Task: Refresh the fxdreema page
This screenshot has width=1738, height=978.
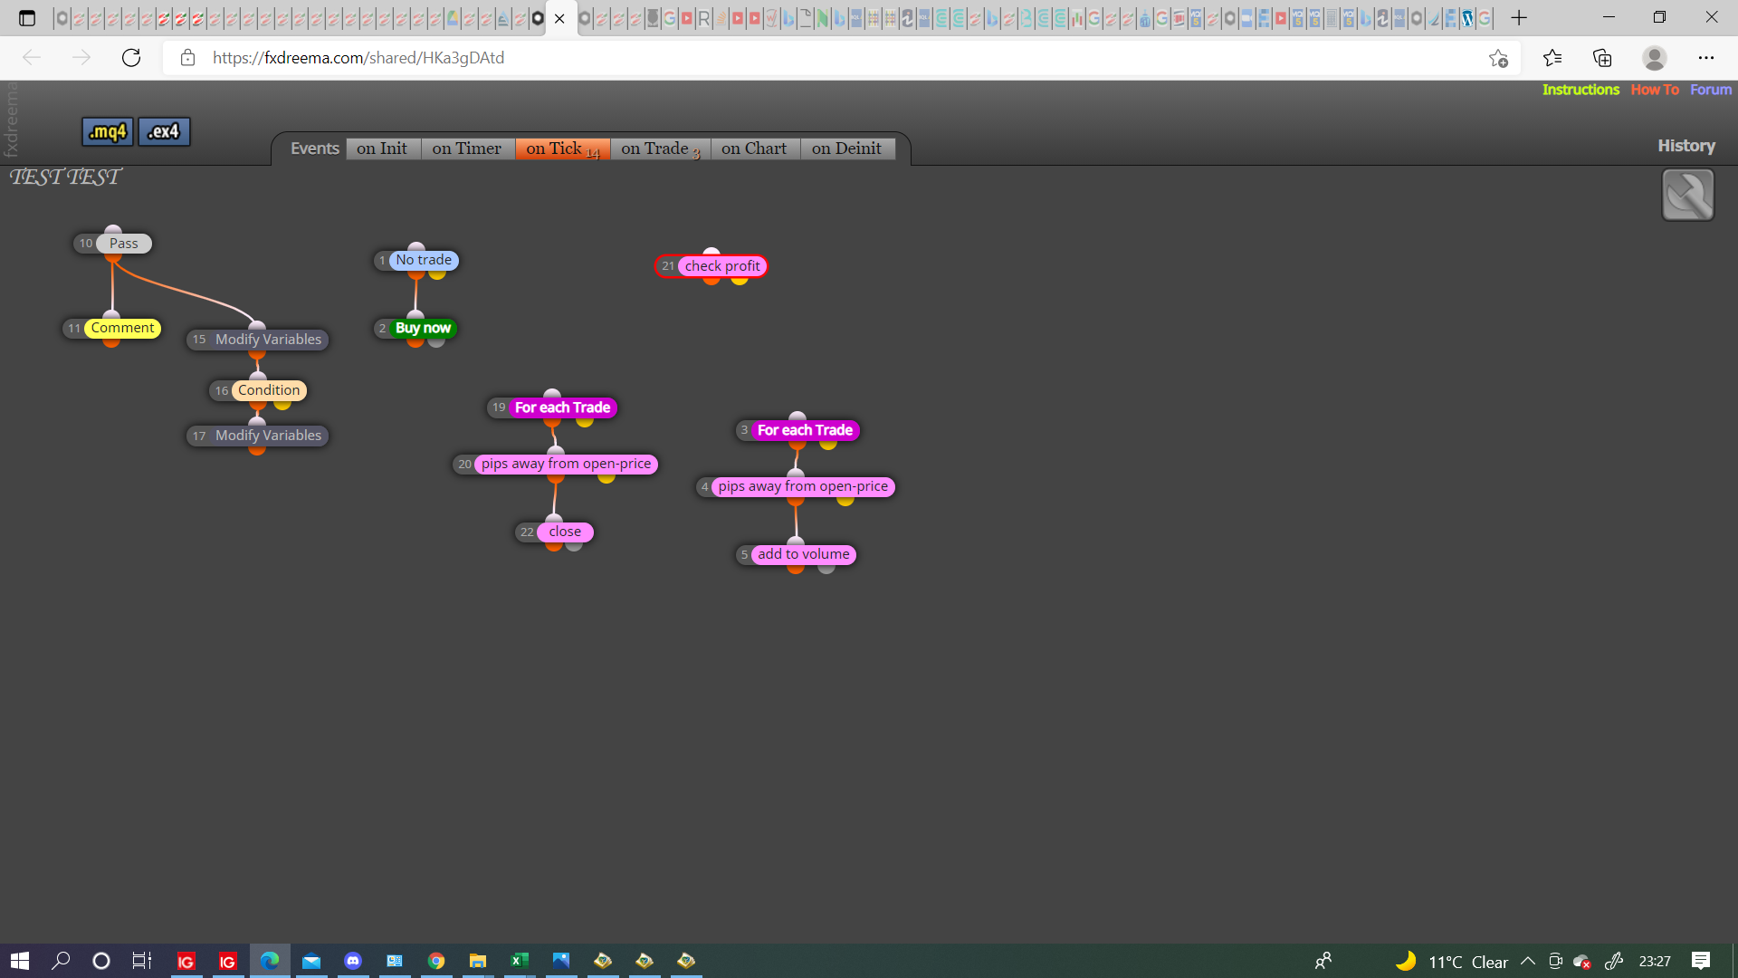Action: click(x=131, y=58)
